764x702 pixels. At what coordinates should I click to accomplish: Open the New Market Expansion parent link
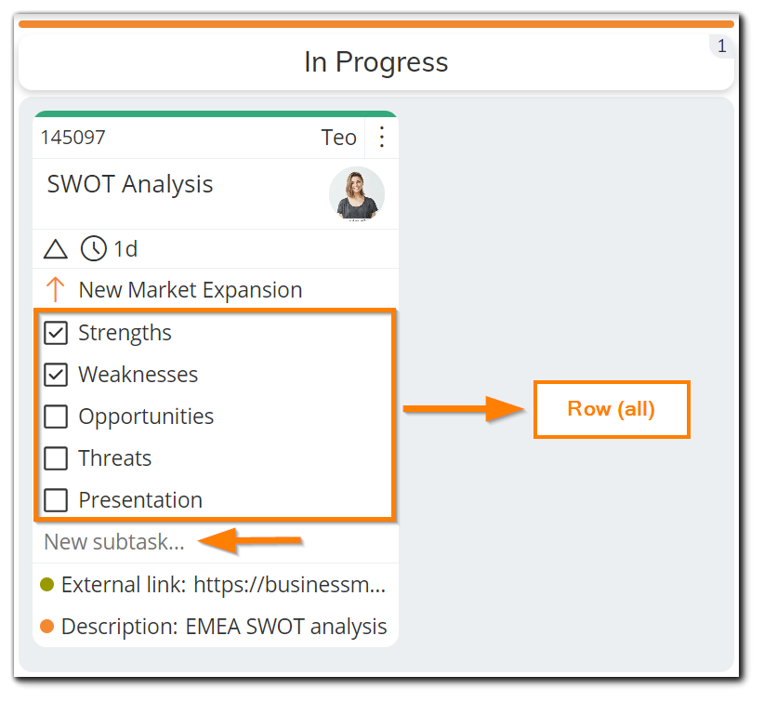coord(191,289)
